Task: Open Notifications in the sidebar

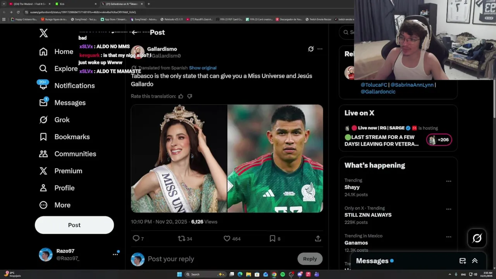Action: [67, 86]
